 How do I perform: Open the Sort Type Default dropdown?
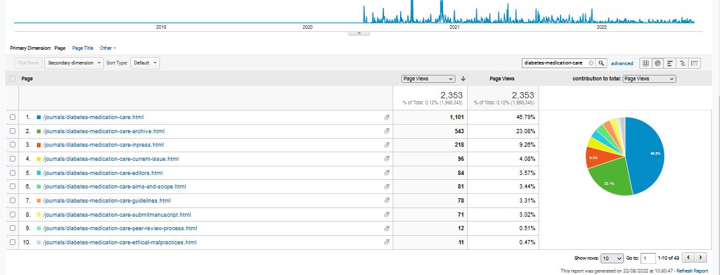[145, 63]
